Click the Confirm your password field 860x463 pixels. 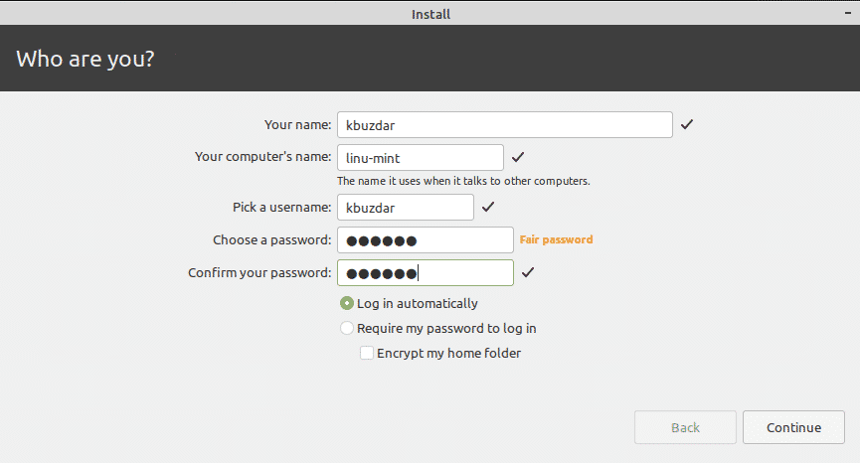(425, 272)
